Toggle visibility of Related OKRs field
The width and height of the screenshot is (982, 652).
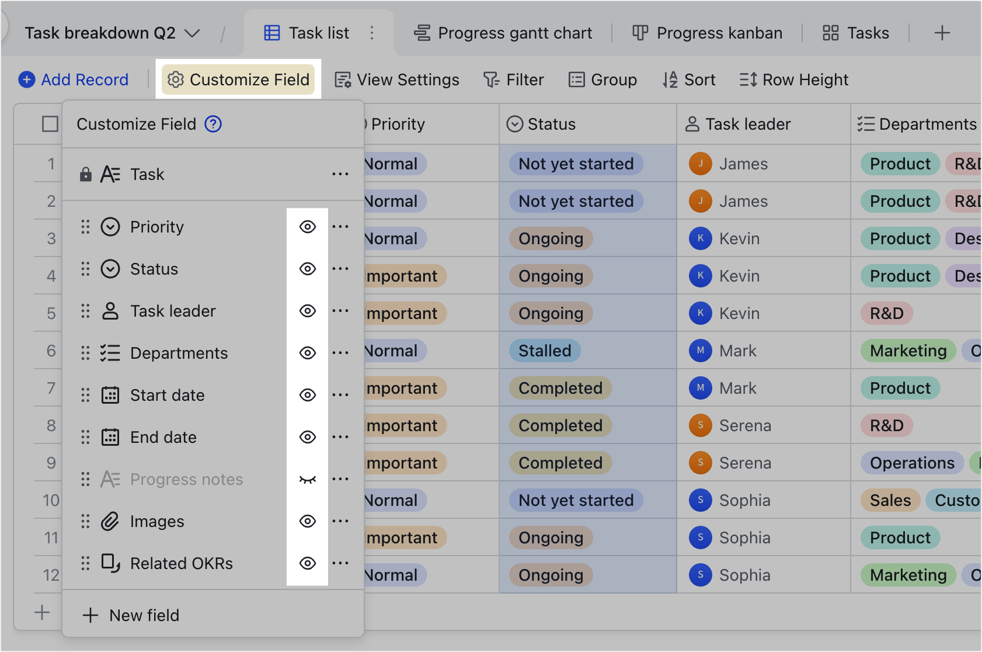[x=307, y=563]
